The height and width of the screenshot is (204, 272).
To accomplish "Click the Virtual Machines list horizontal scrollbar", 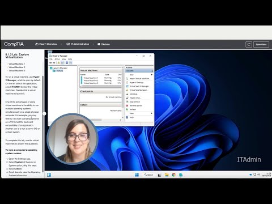I will (x=101, y=86).
